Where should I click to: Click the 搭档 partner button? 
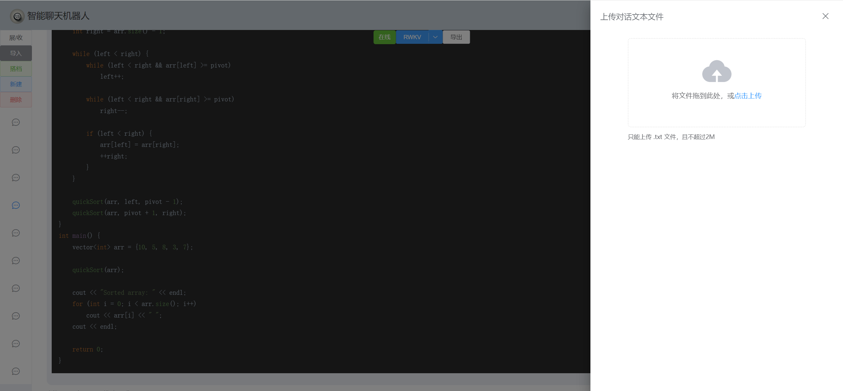pos(16,69)
